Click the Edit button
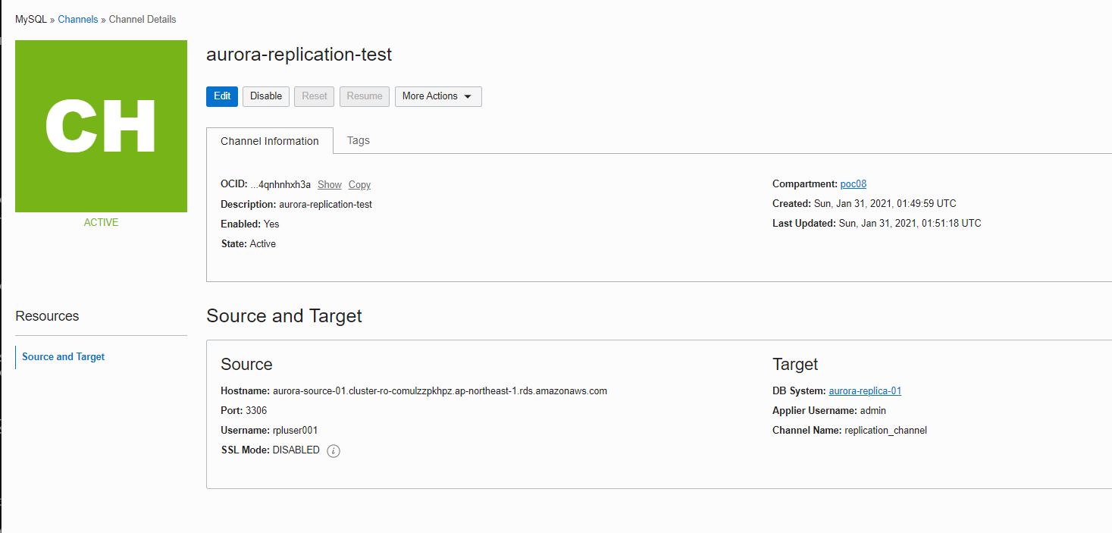The image size is (1112, 533). coord(222,96)
